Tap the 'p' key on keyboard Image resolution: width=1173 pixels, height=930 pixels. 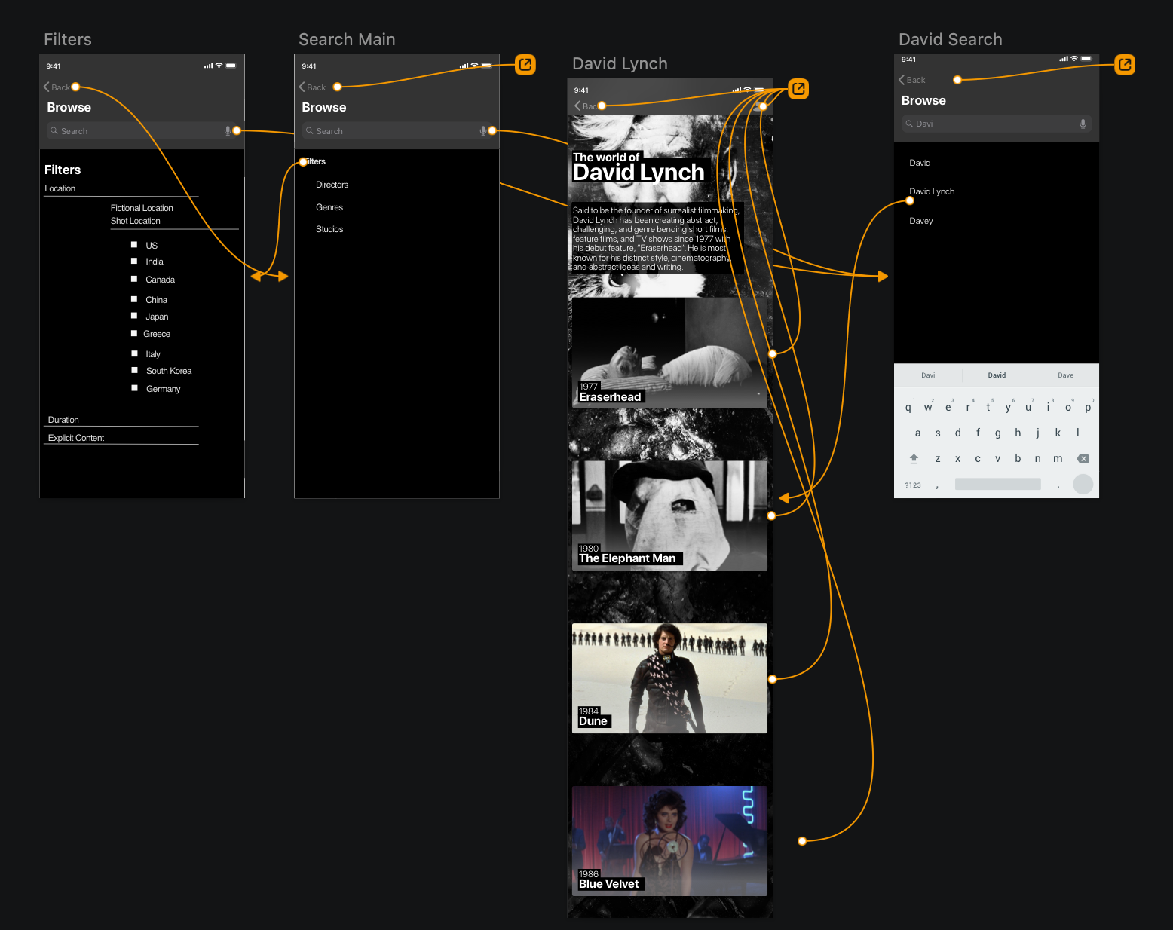(x=1088, y=407)
